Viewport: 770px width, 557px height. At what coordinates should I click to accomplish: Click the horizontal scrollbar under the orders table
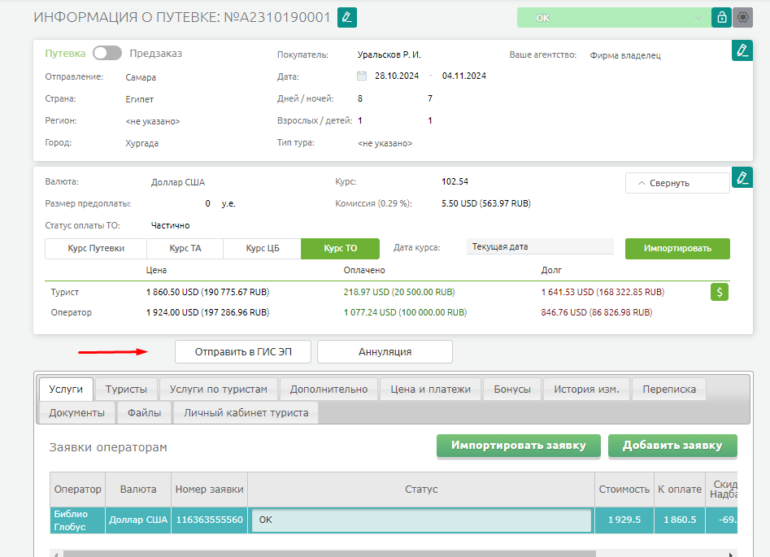pos(329,554)
